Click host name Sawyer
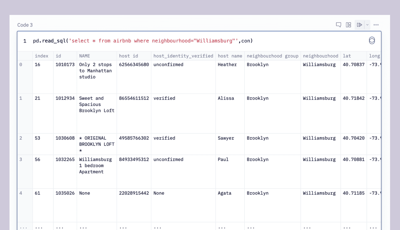 click(226, 138)
